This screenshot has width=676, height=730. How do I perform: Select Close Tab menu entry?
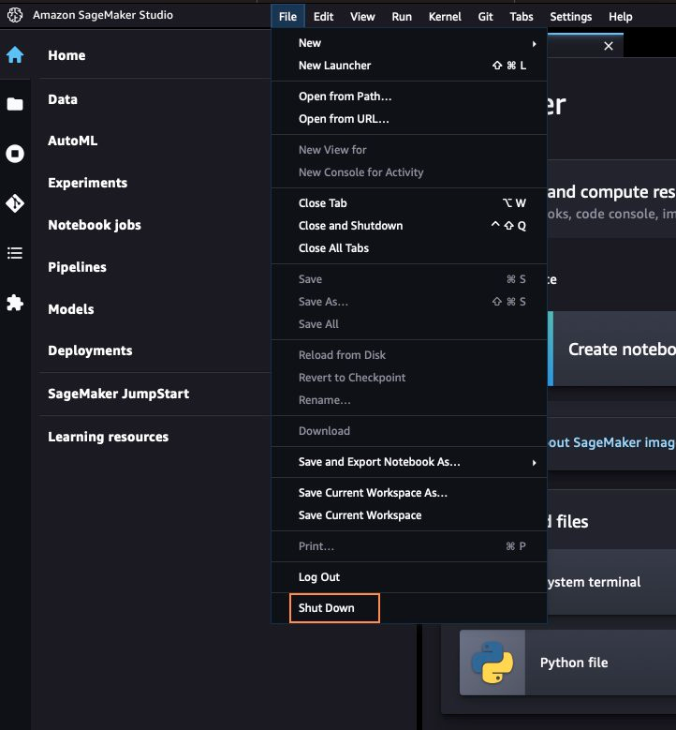click(x=409, y=203)
